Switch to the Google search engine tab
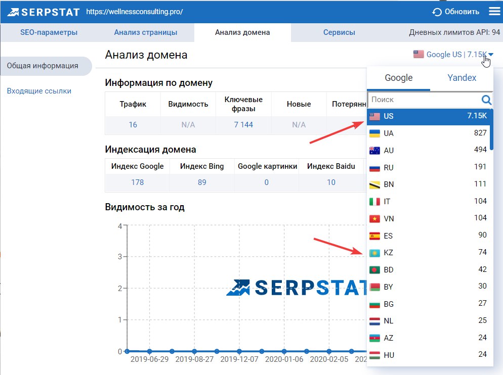 tap(398, 78)
